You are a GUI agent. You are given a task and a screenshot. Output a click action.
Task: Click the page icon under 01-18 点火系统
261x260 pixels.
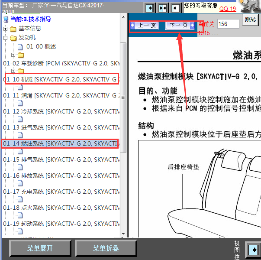pos(20,215)
